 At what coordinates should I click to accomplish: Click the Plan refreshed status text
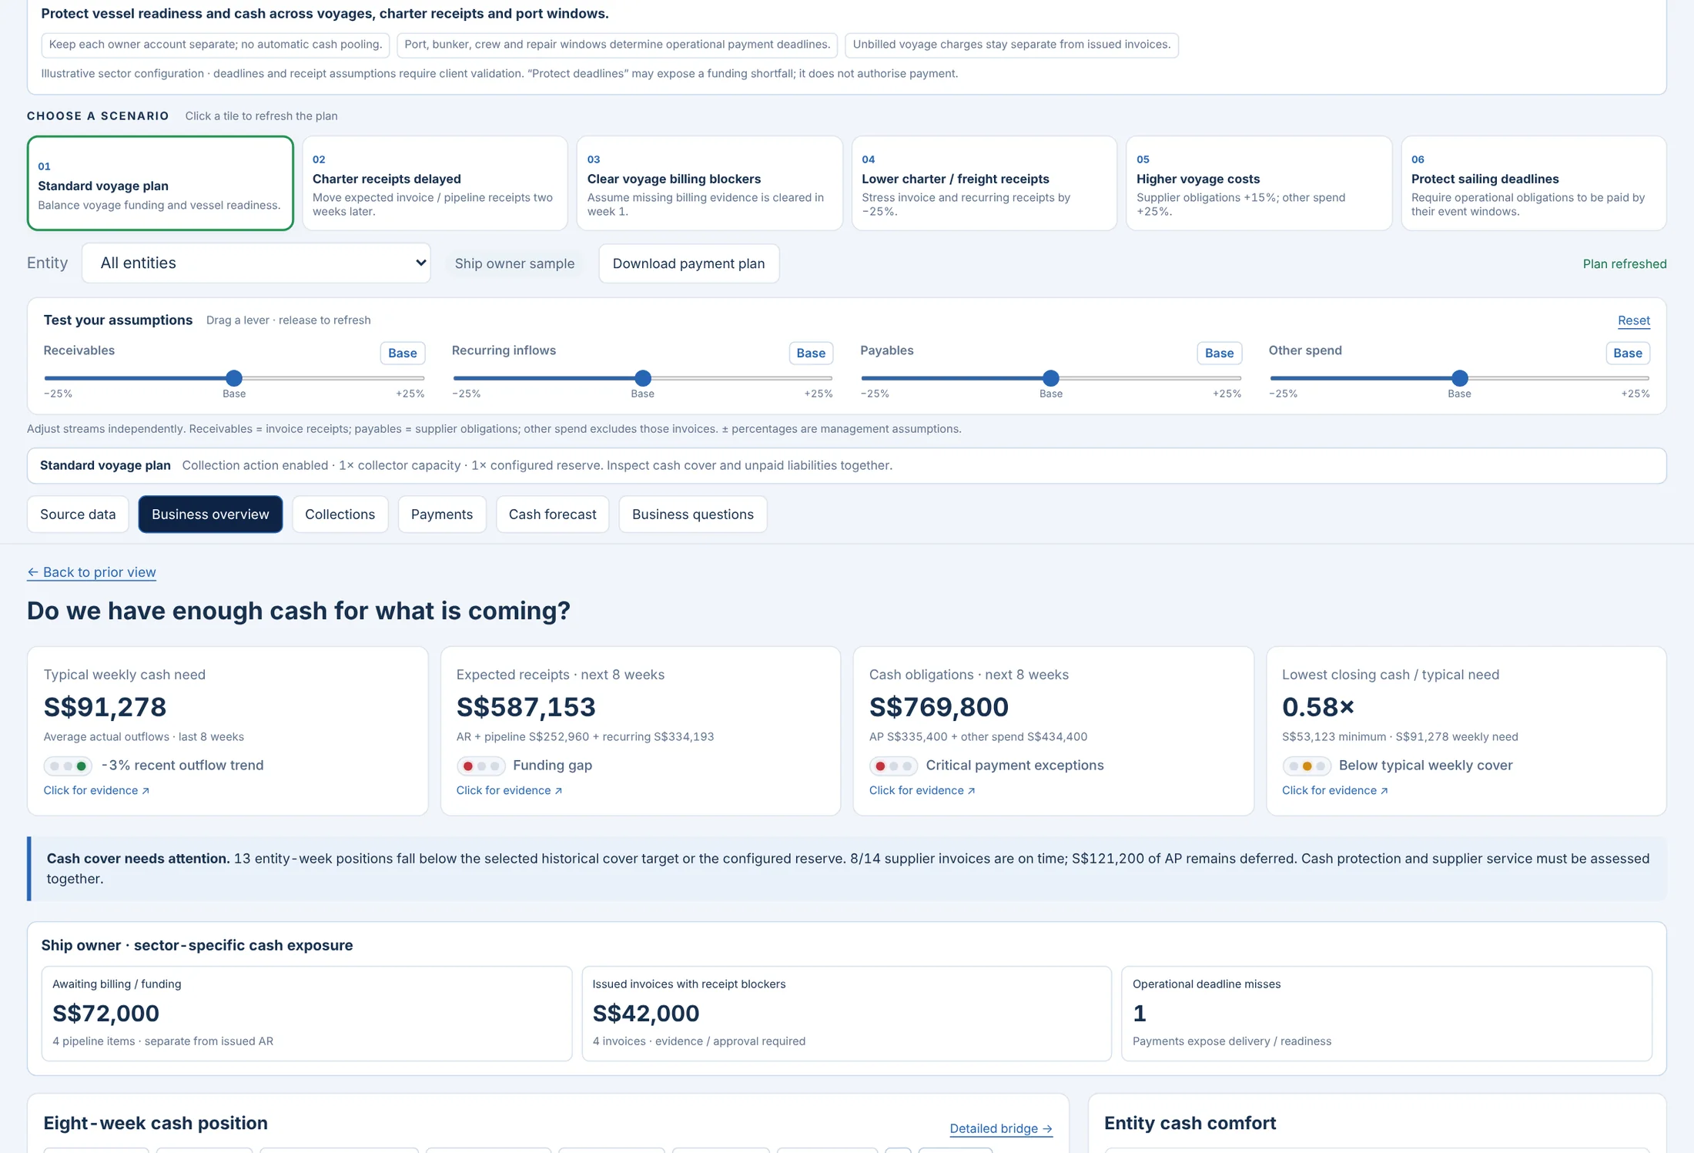click(x=1624, y=263)
